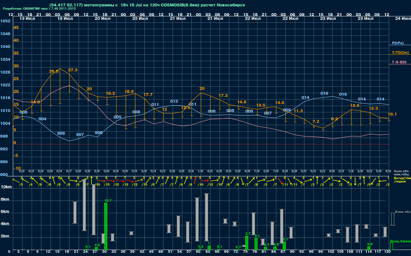
Task: Click the 18.2 temperature value
Action: point(110,93)
